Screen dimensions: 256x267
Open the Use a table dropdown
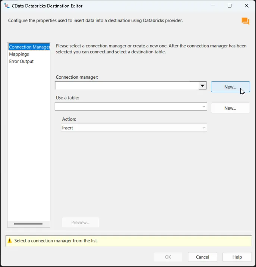(x=204, y=107)
